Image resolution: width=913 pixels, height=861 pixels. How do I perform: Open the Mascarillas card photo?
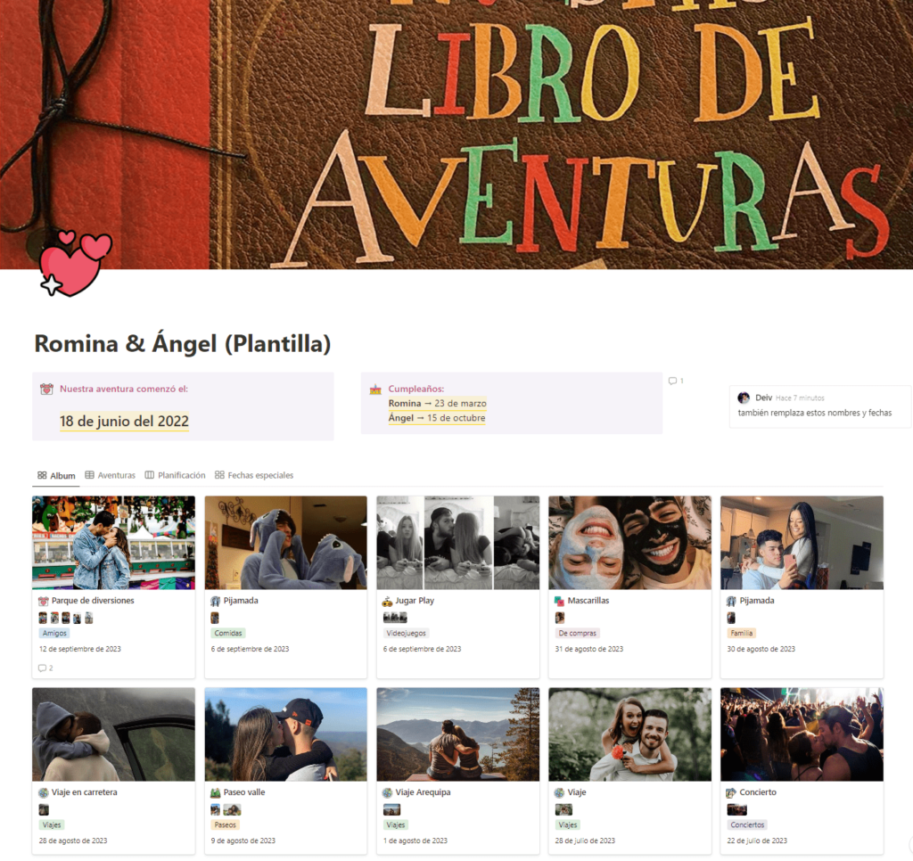coord(630,543)
